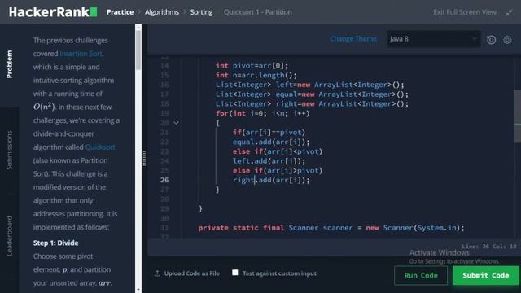The height and width of the screenshot is (293, 521).
Task: Click the problem panel scrollbar thumb
Action: click(x=138, y=50)
